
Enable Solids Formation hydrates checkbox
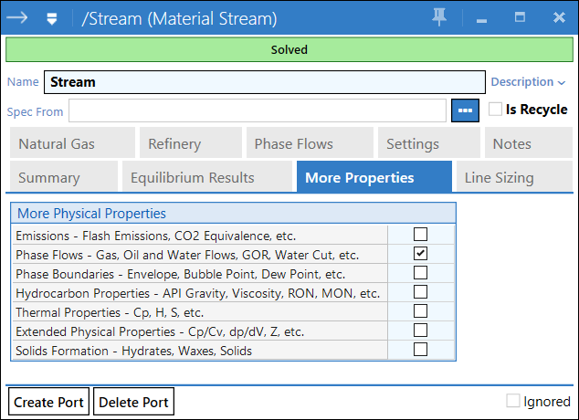[x=420, y=350]
